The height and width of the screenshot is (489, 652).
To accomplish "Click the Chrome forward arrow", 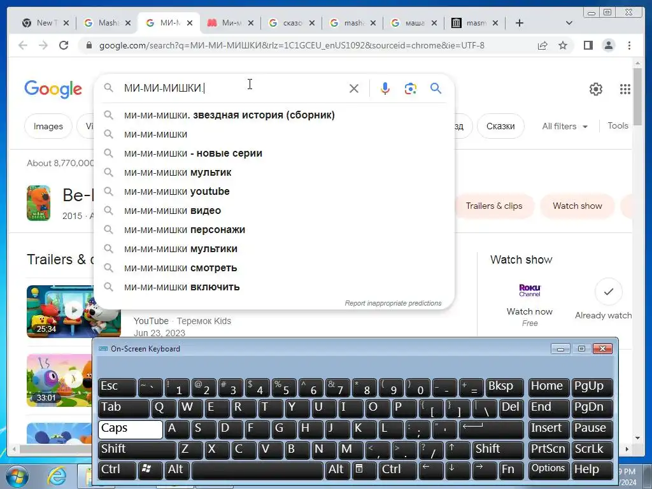I will point(43,45).
